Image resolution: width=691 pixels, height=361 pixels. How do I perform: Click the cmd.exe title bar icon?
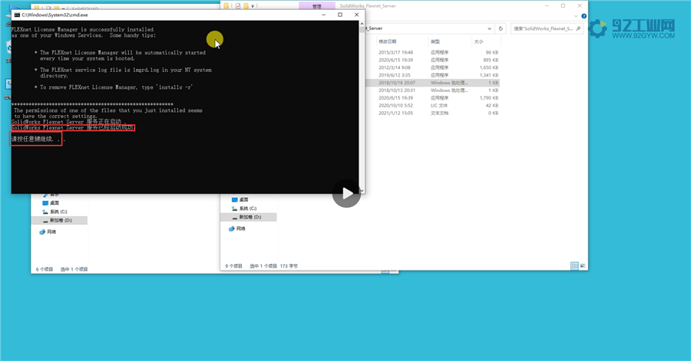point(17,15)
